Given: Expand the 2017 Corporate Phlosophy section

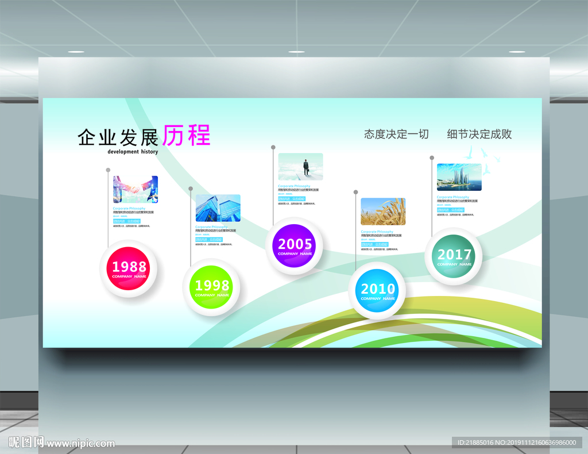Looking at the screenshot, I should [x=454, y=197].
